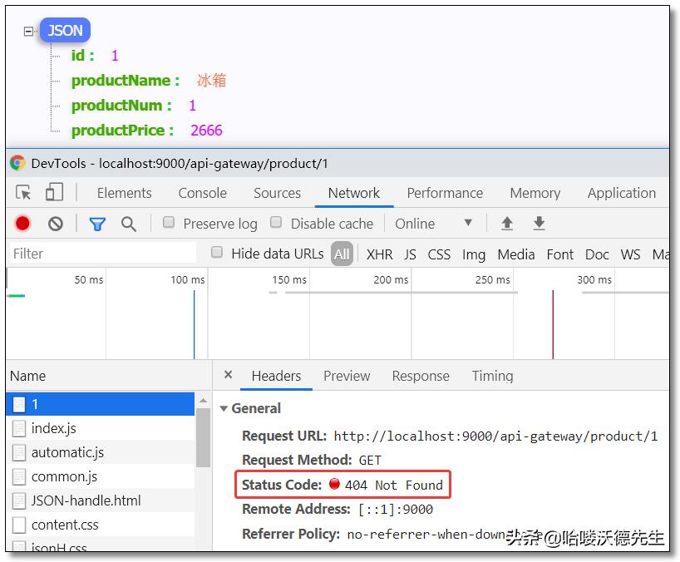The width and height of the screenshot is (680, 562).
Task: Click the inspect element cursor icon
Action: tap(24, 193)
